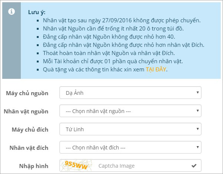Focus the Captcha Image text input

pyautogui.click(x=141, y=165)
